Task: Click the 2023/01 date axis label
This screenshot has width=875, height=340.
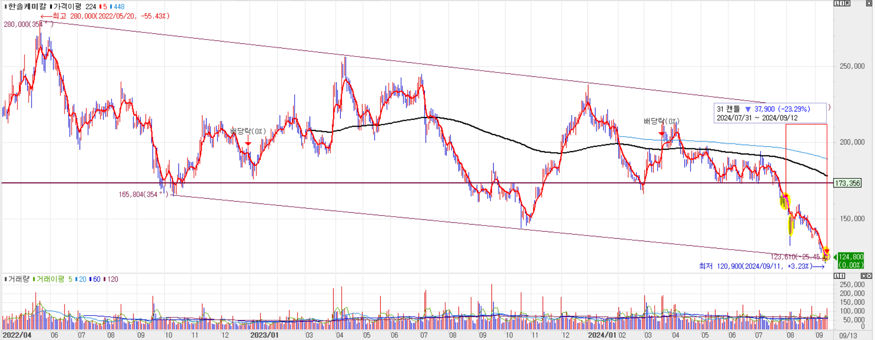Action: pos(265,335)
